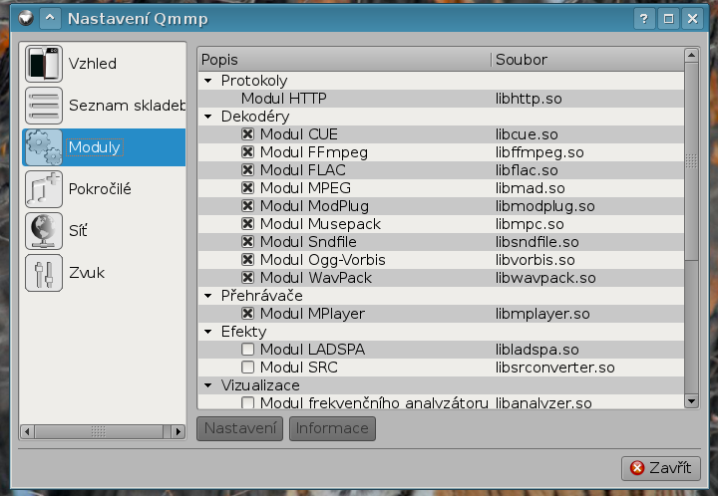Toggle the Modul MPEG checkbox
Screen dimensions: 718x496
[x=247, y=188]
